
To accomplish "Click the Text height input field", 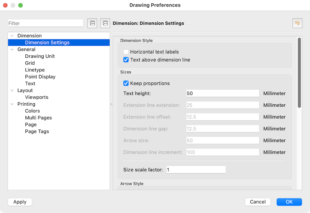I will point(222,93).
